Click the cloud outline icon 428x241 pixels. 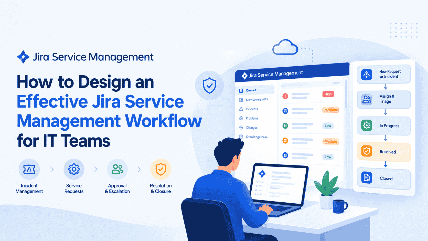[x=285, y=47]
